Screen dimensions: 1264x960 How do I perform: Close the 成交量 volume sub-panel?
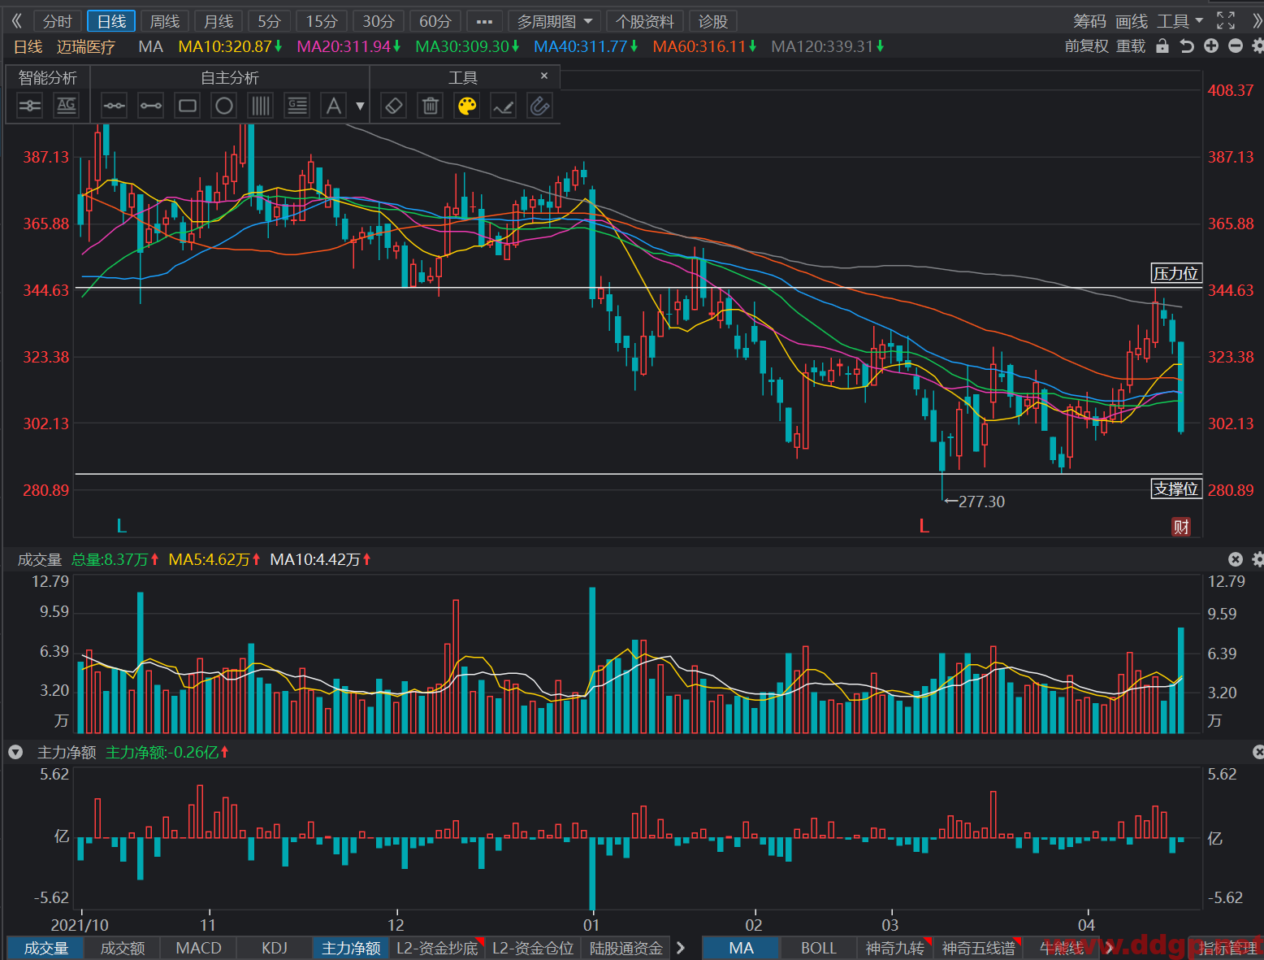[x=1236, y=559]
